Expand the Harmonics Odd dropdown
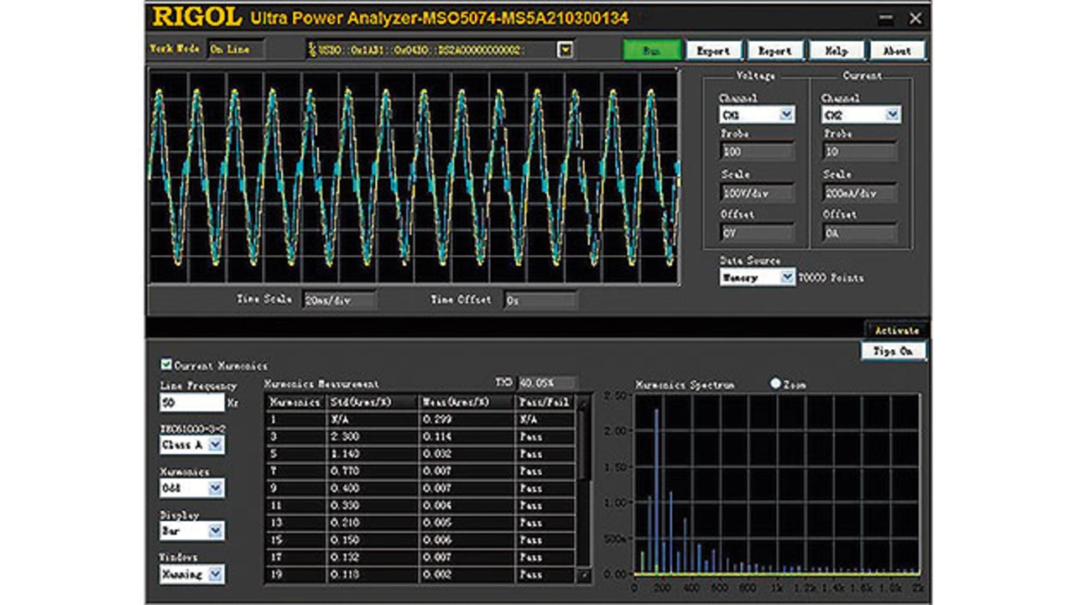The height and width of the screenshot is (605, 1074). [x=216, y=488]
